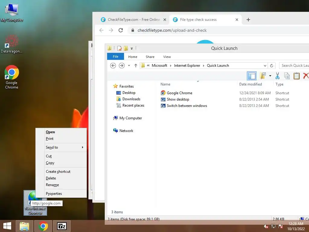Expand Send to submenu

click(x=61, y=147)
